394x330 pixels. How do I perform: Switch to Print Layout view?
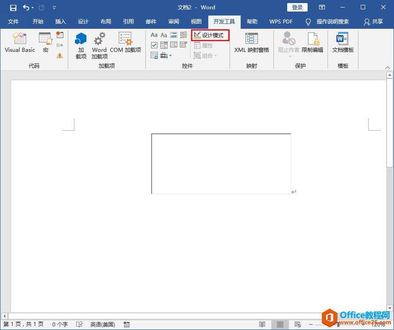[280, 324]
